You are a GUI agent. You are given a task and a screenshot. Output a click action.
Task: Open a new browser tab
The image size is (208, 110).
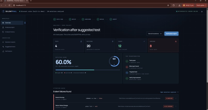31,1
